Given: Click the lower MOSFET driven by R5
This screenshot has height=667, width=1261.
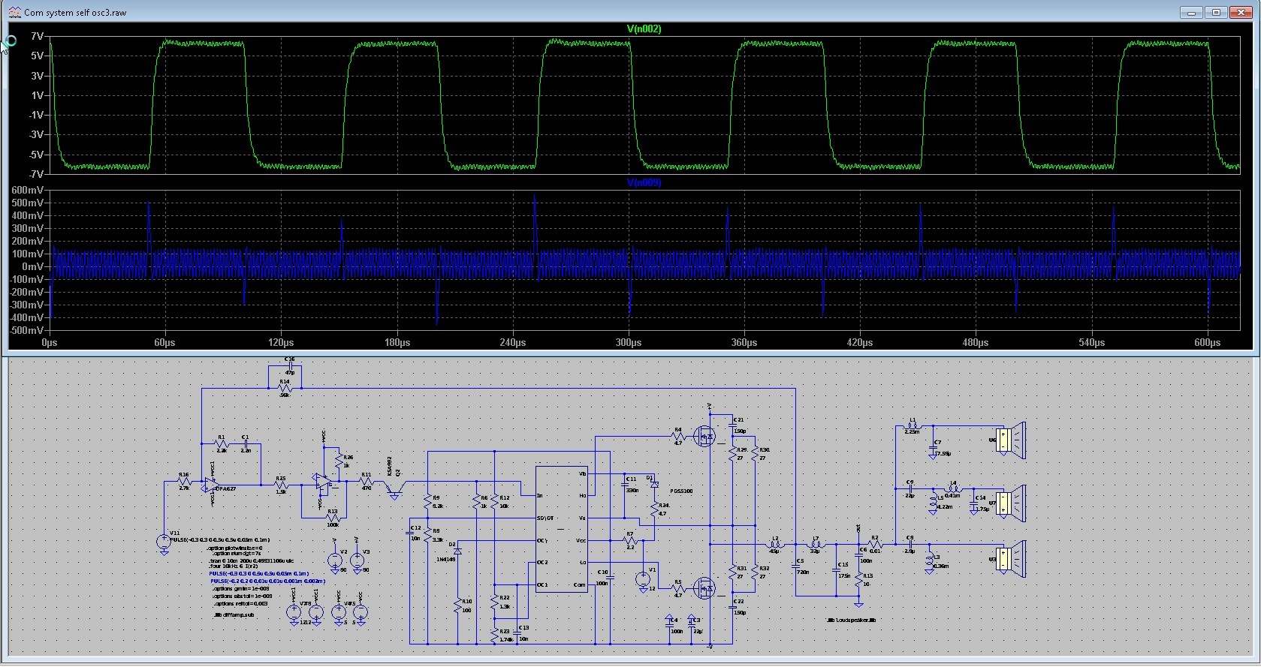Looking at the screenshot, I should [705, 587].
